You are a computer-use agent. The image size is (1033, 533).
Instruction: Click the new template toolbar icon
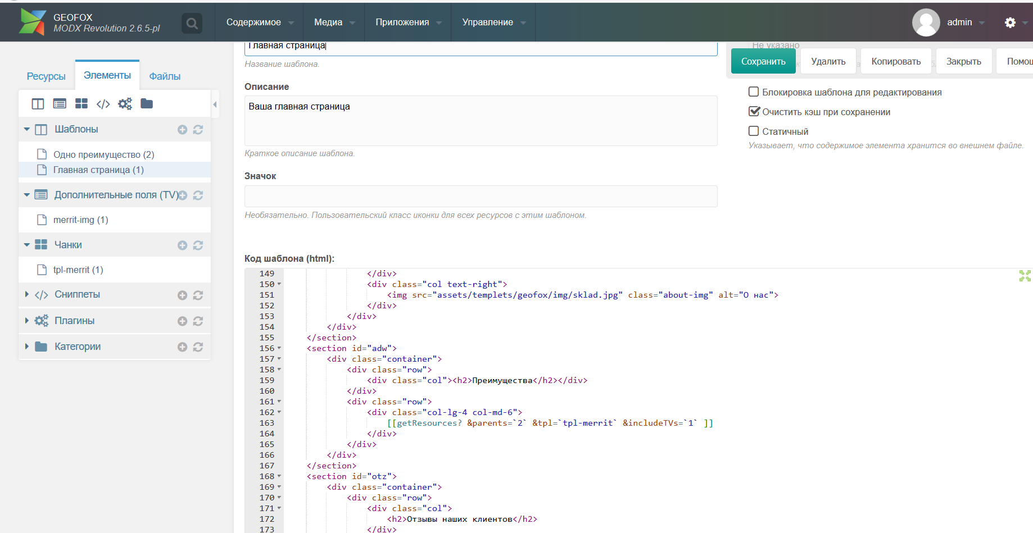coord(38,104)
